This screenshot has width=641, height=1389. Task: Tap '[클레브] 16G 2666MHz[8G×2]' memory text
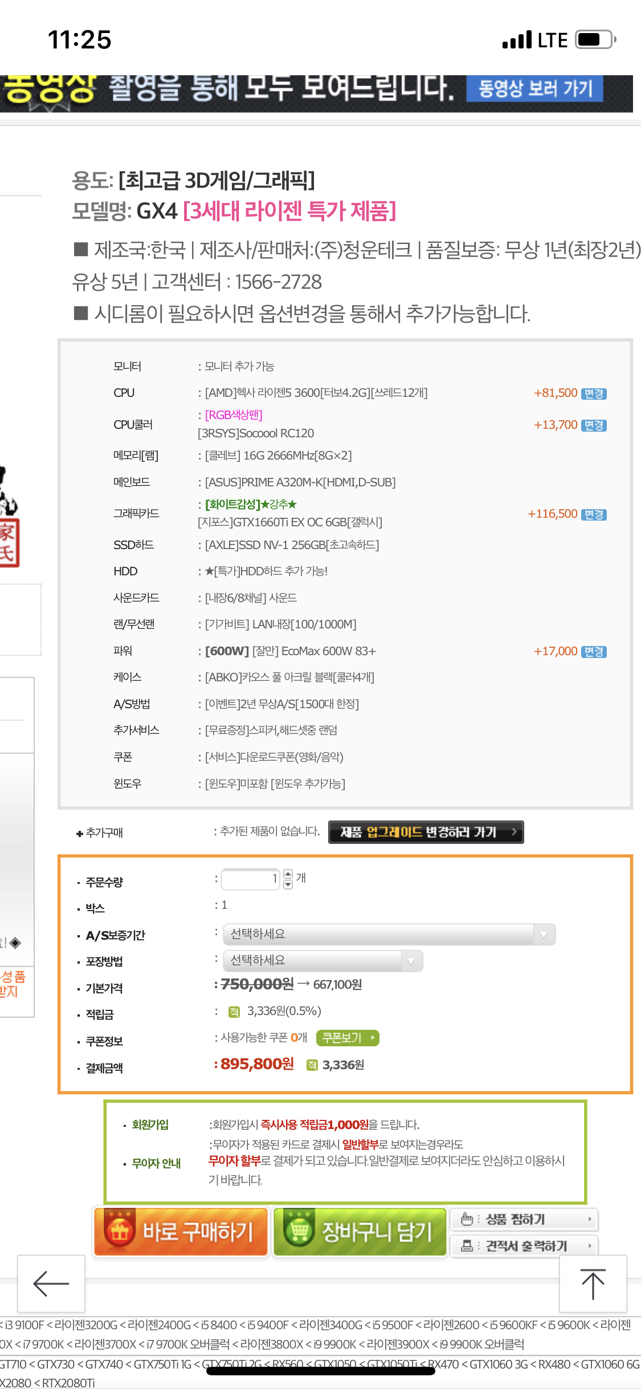click(x=278, y=456)
